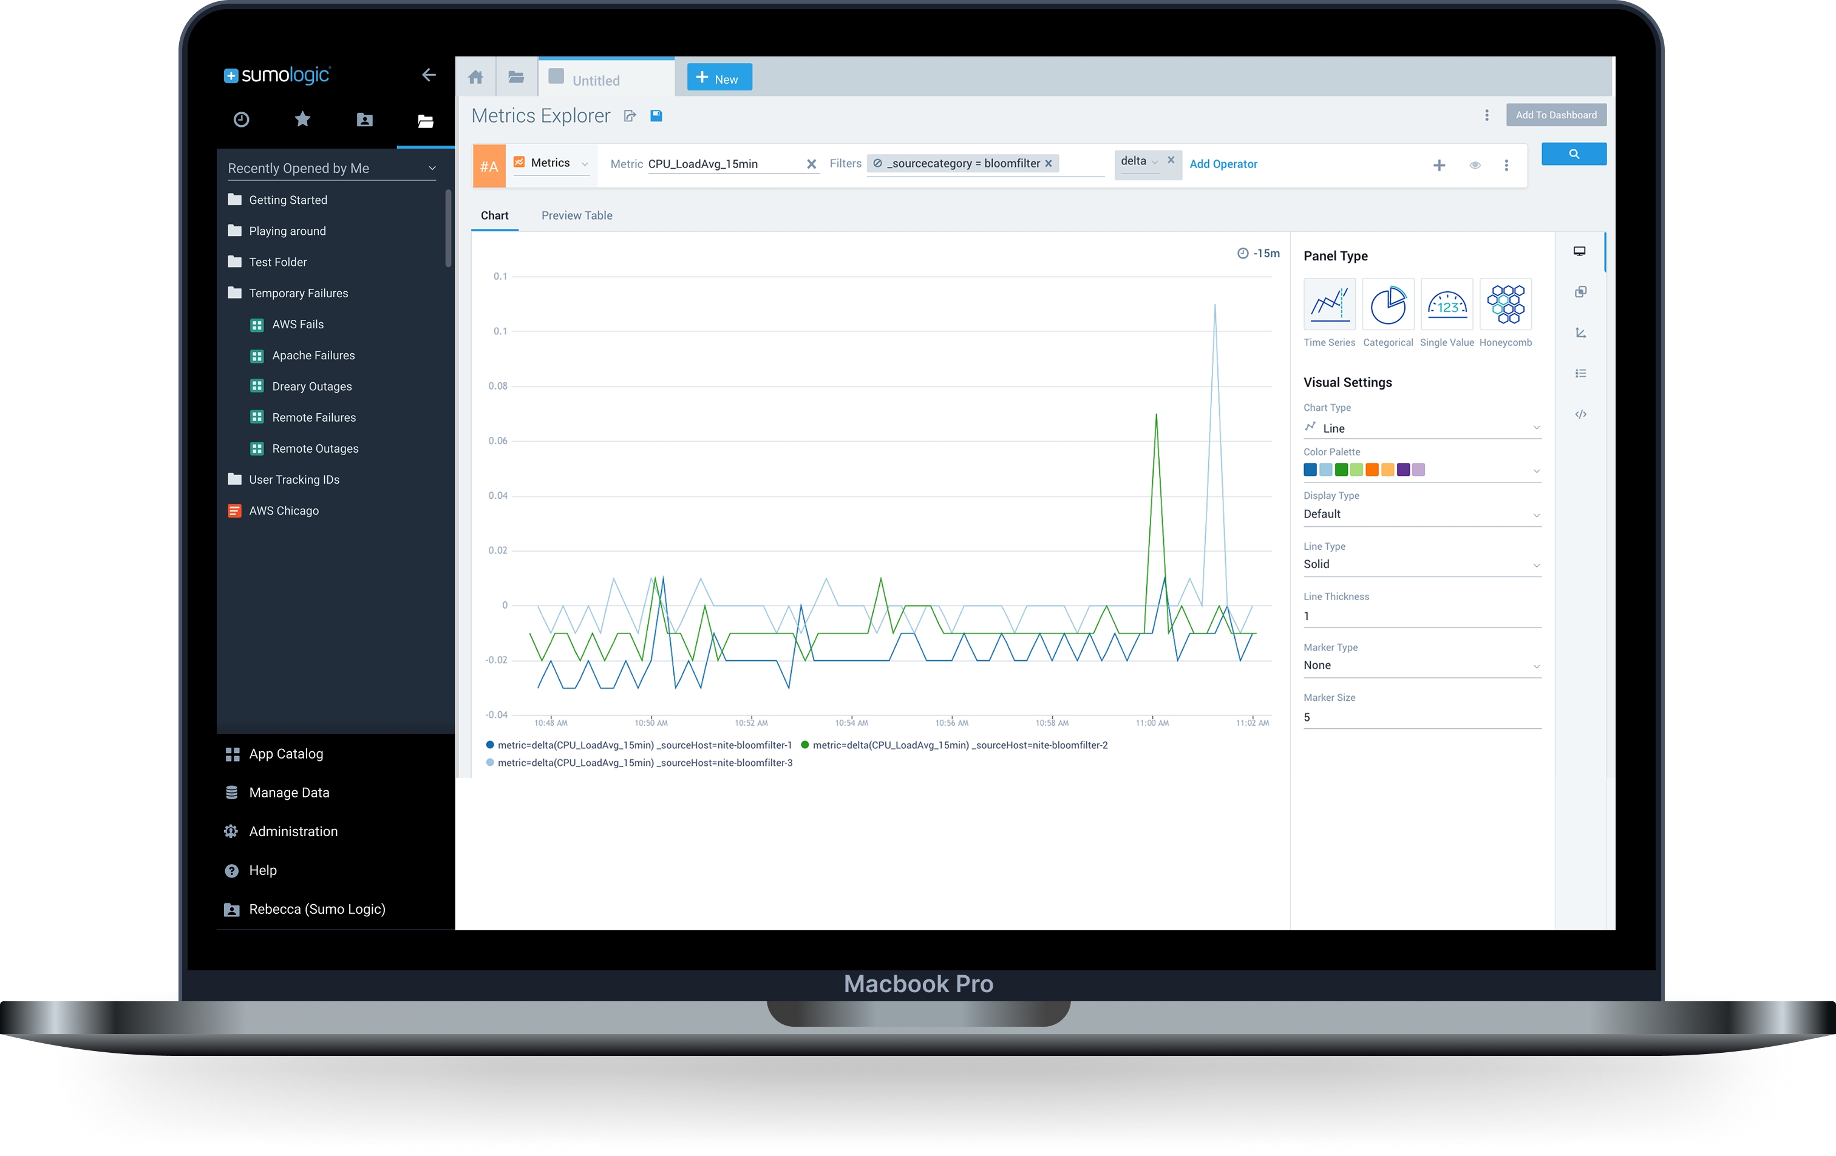Open the Chart Type Line dropdown
The image size is (1836, 1156).
click(1421, 428)
